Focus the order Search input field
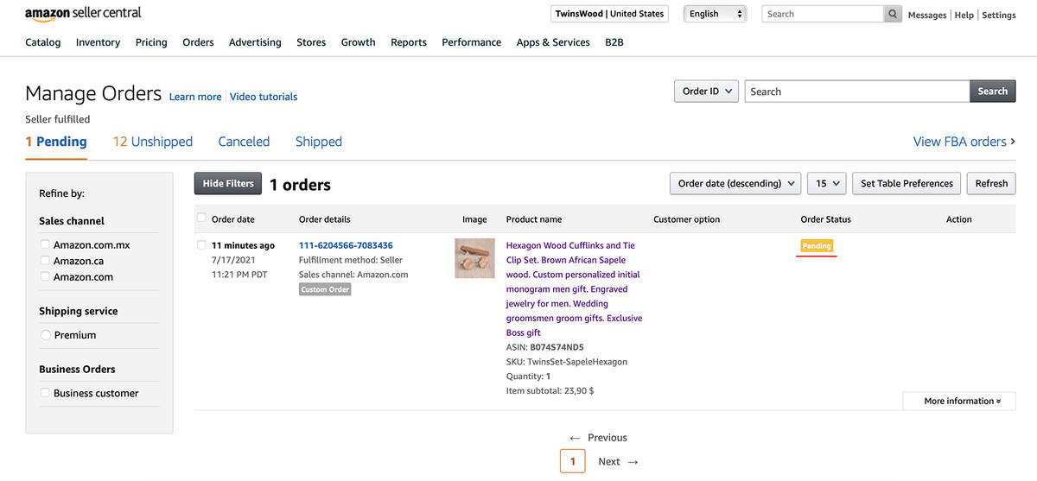The image size is (1037, 481). (857, 92)
